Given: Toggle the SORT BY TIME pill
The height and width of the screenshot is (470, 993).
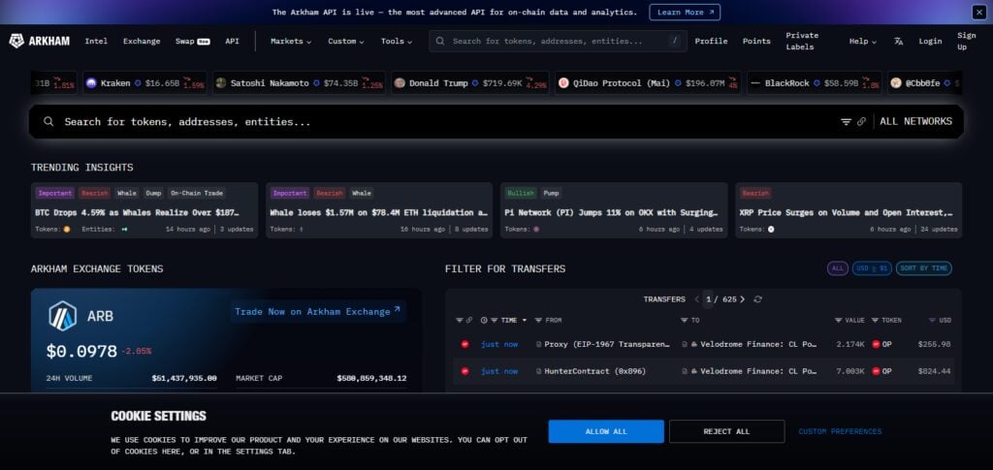Looking at the screenshot, I should (x=923, y=268).
